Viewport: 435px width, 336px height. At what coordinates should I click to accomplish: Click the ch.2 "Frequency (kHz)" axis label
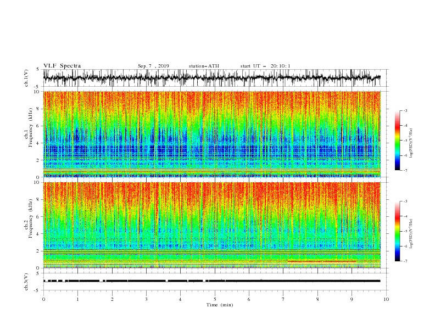coord(31,219)
